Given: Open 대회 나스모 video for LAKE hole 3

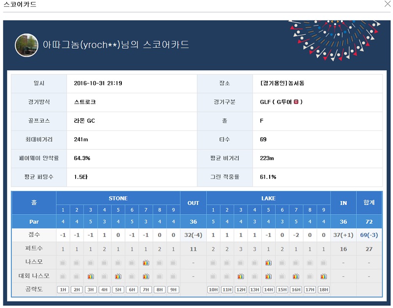Looking at the screenshot, I should tap(241, 276).
